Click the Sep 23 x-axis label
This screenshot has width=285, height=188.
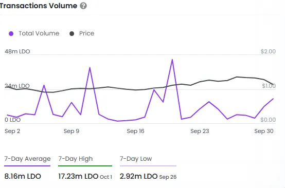tap(200, 131)
